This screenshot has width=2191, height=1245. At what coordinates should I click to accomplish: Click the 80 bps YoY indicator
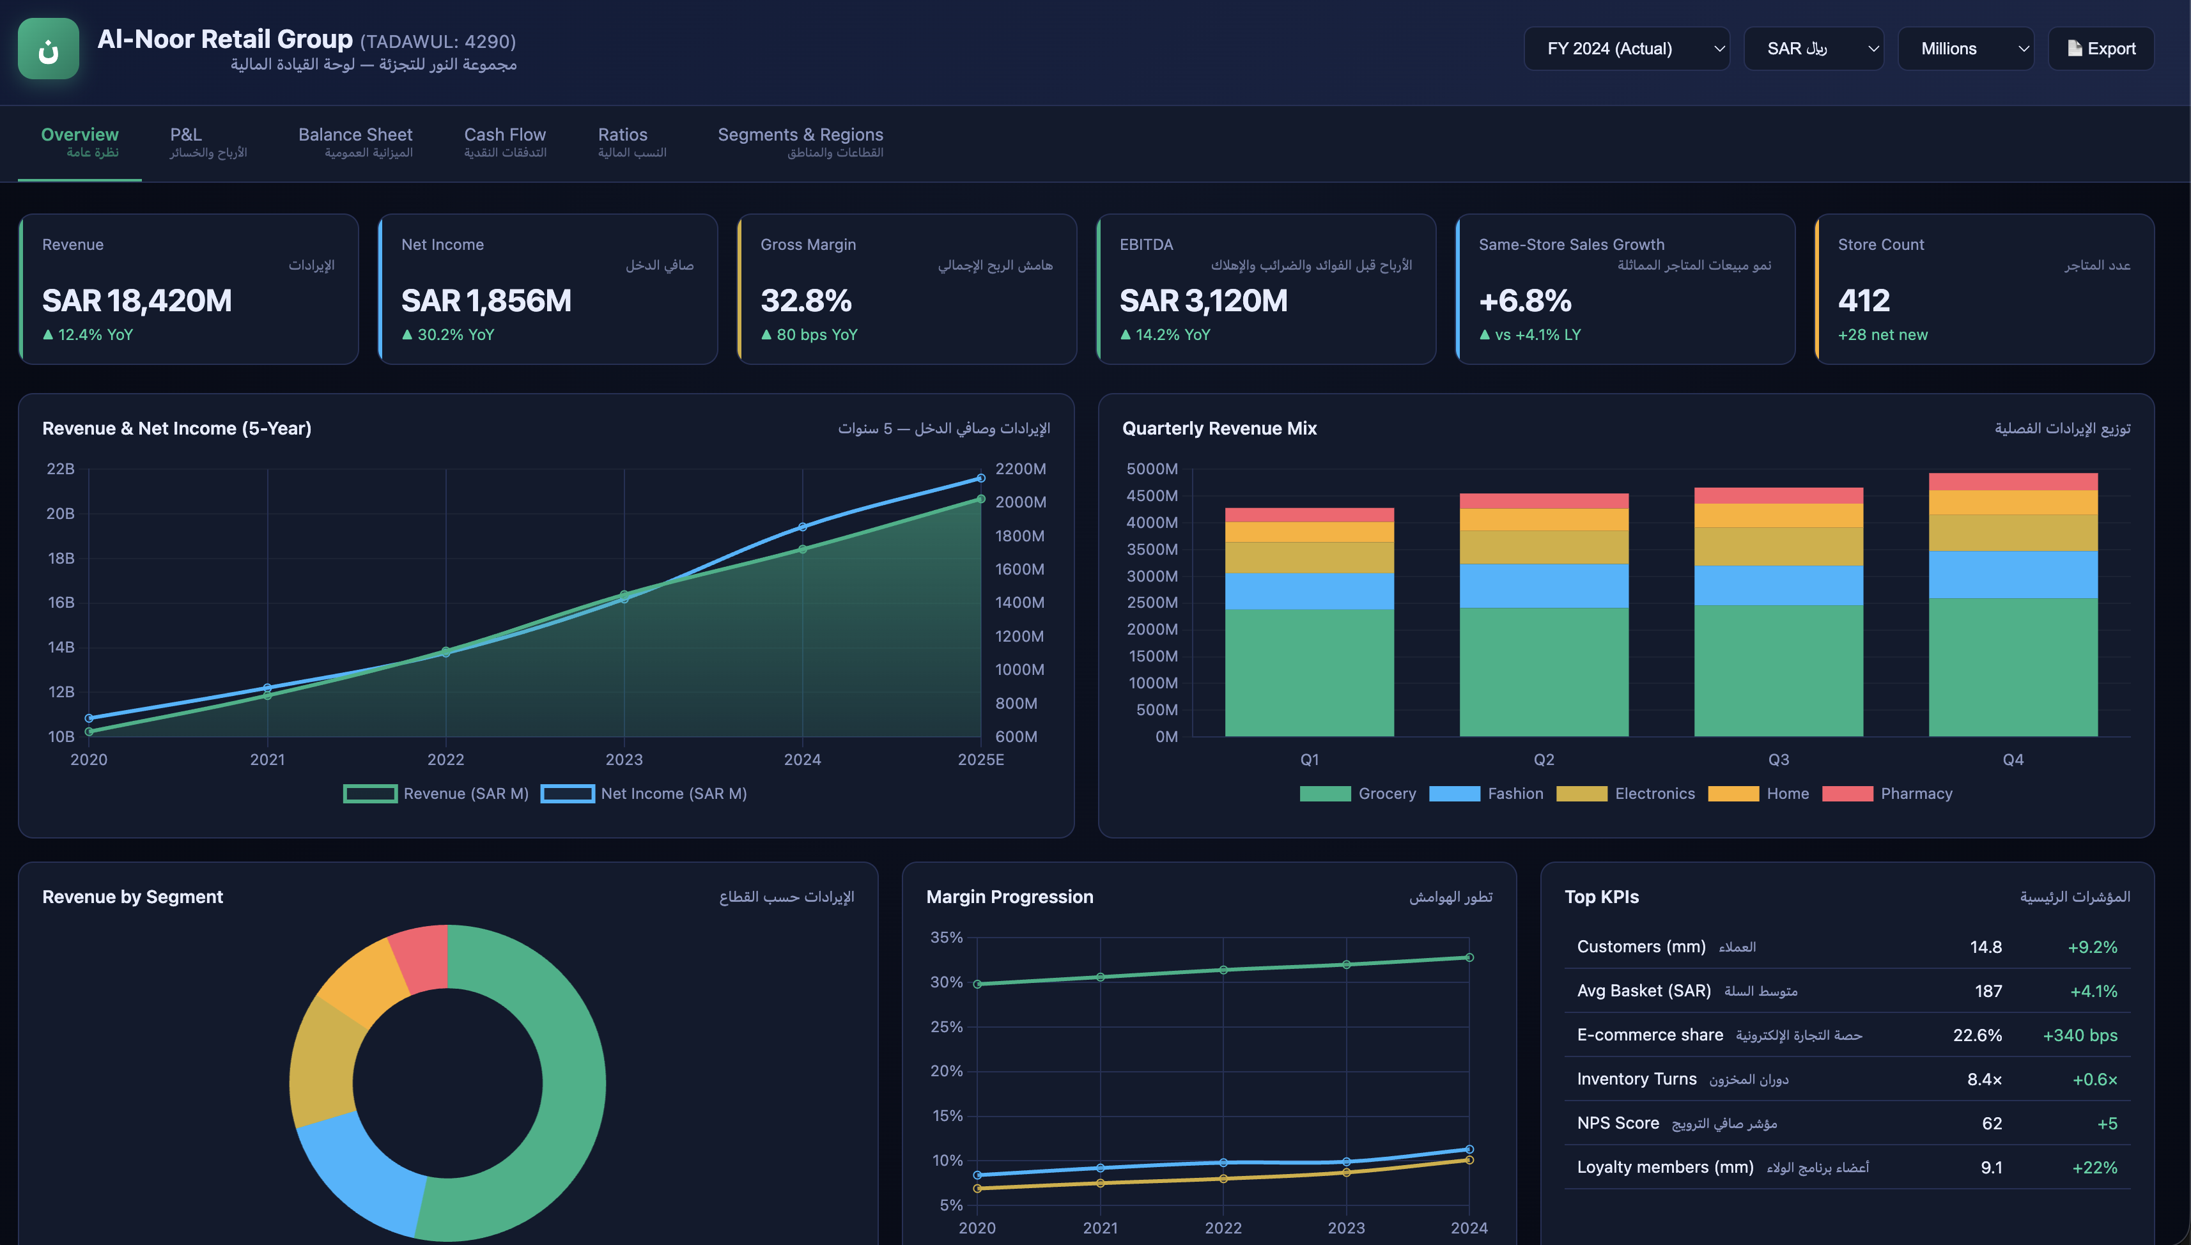tap(809, 335)
